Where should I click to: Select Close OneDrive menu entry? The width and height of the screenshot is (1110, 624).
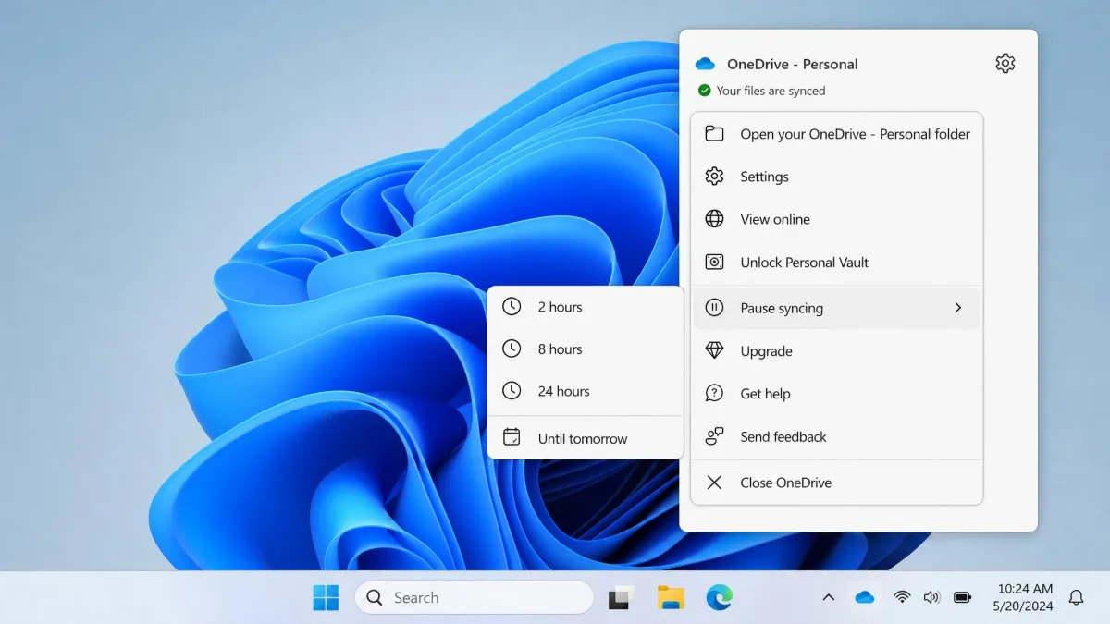point(837,483)
